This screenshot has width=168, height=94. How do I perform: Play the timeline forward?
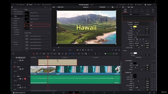click(86, 50)
